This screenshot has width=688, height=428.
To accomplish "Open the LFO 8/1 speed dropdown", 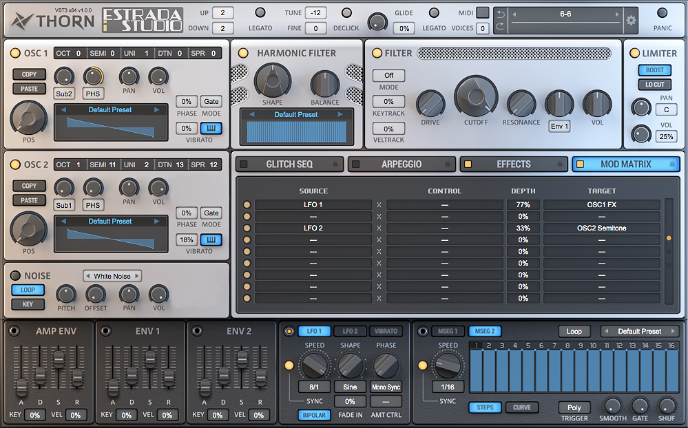I will click(314, 387).
